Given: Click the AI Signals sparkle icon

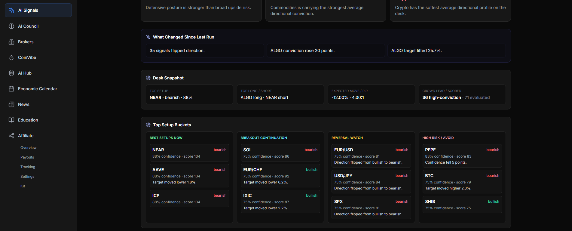Looking at the screenshot, I should pos(12,10).
